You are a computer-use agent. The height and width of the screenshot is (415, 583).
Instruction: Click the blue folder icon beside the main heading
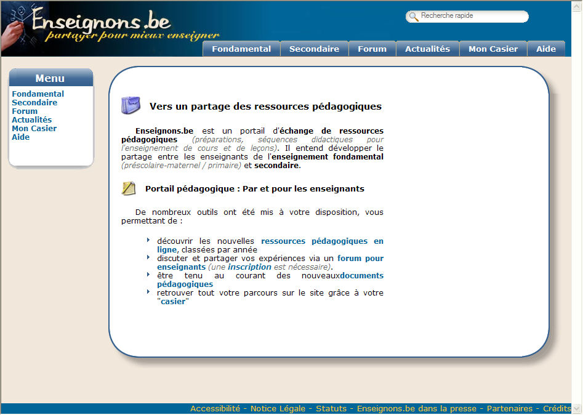pos(131,105)
